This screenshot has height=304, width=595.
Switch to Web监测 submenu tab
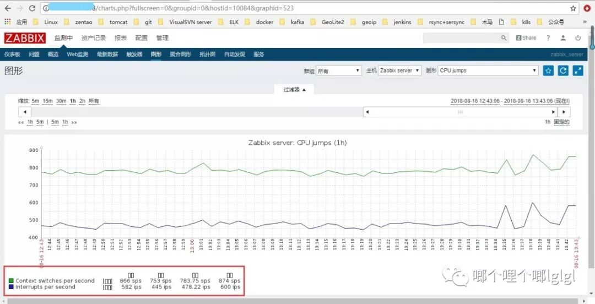pyautogui.click(x=78, y=55)
